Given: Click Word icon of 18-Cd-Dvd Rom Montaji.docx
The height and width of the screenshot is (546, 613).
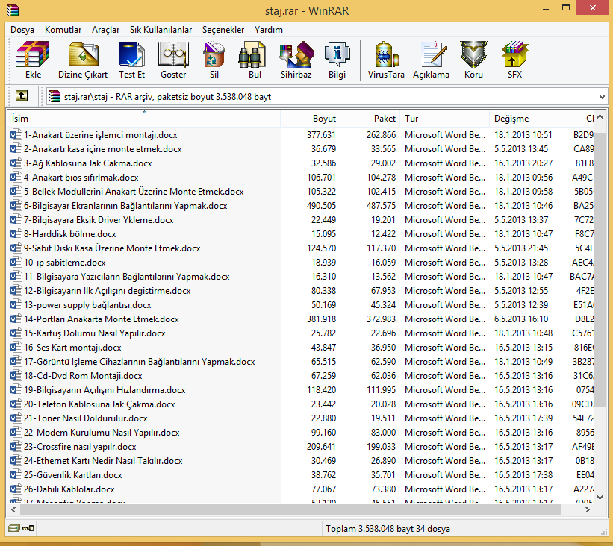Looking at the screenshot, I should point(16,376).
